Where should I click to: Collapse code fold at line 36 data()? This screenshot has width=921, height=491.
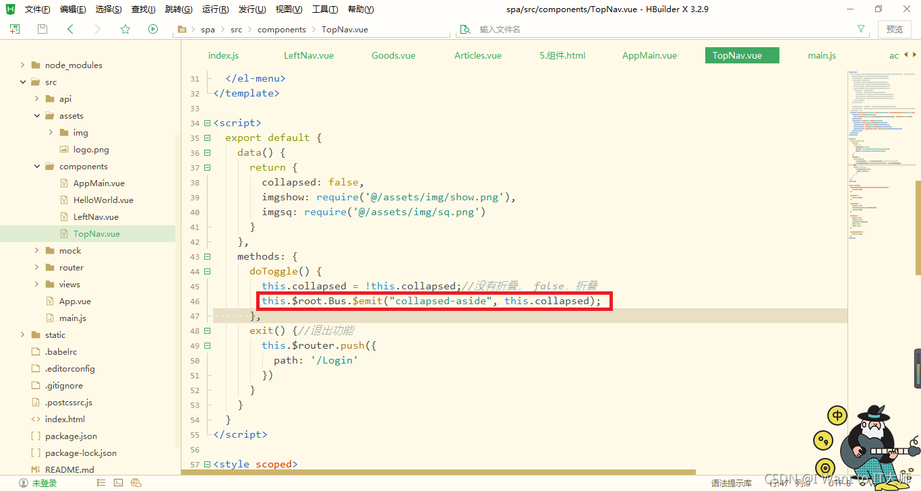(207, 153)
